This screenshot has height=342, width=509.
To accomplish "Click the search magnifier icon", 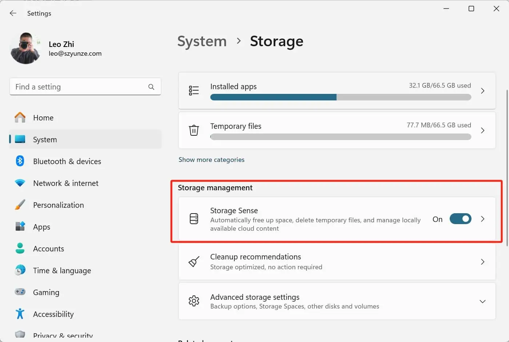I will [x=151, y=87].
